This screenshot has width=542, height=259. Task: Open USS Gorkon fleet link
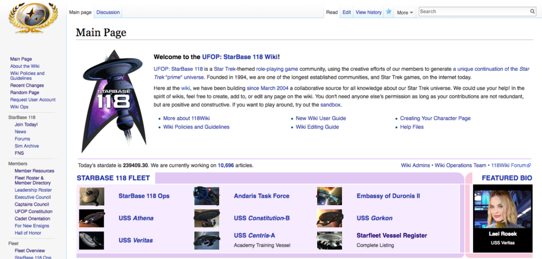(x=374, y=218)
